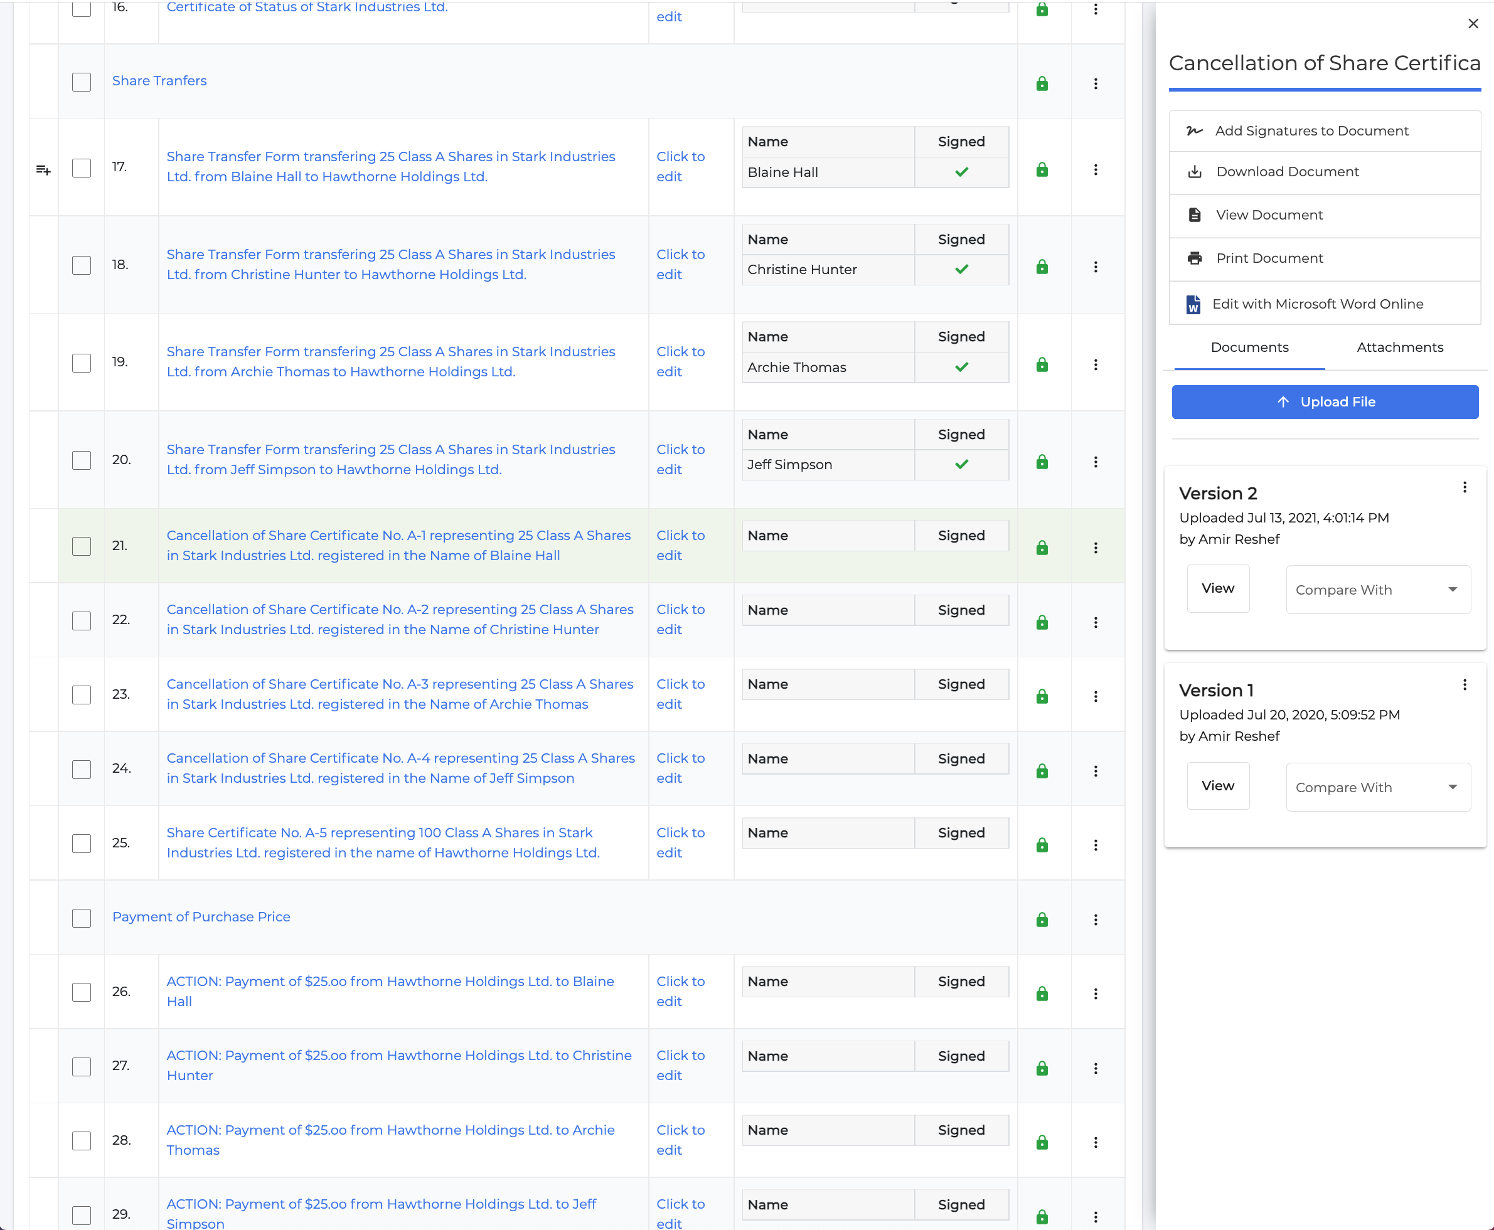The image size is (1494, 1230).
Task: Open Cancellation of Share Certificate No. A-2
Action: [x=400, y=619]
